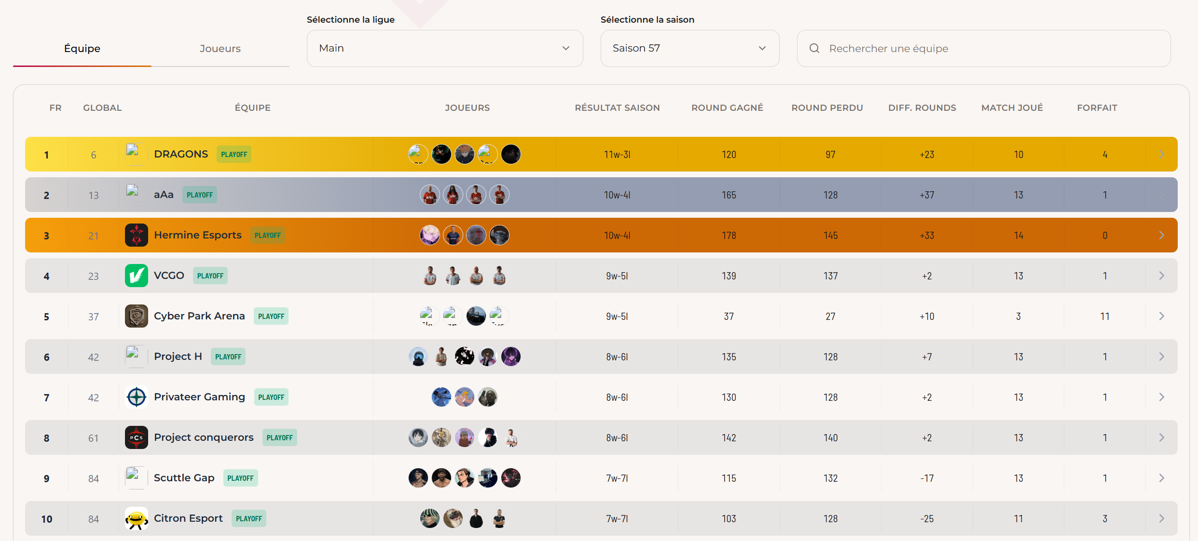Screen dimensions: 1198x541
Task: Click forfait value 11 in Cyber Park Arena row
Action: coord(1105,317)
